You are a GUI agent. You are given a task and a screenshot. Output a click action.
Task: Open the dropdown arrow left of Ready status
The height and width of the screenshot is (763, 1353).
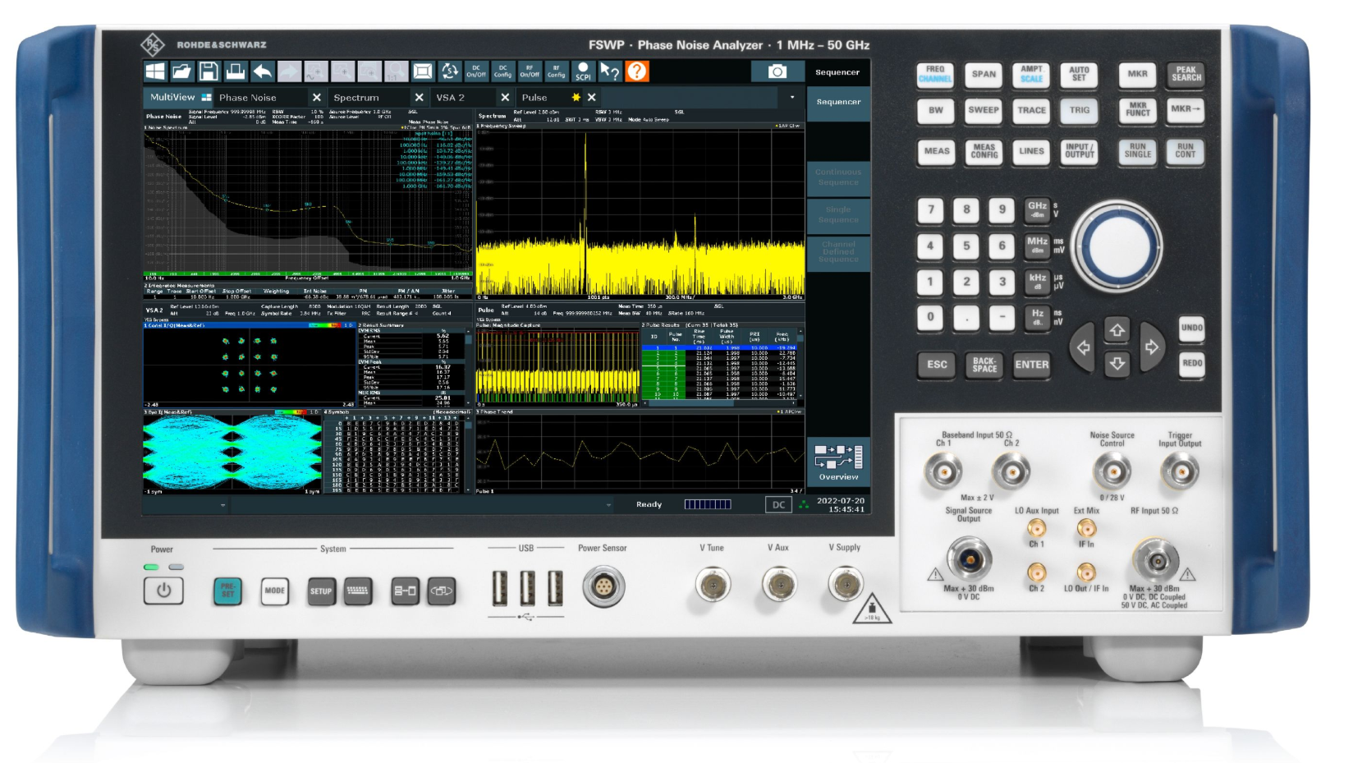pos(608,505)
